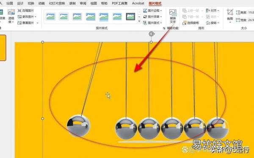Open the 图片效果 picture effects menu

[x=152, y=16]
